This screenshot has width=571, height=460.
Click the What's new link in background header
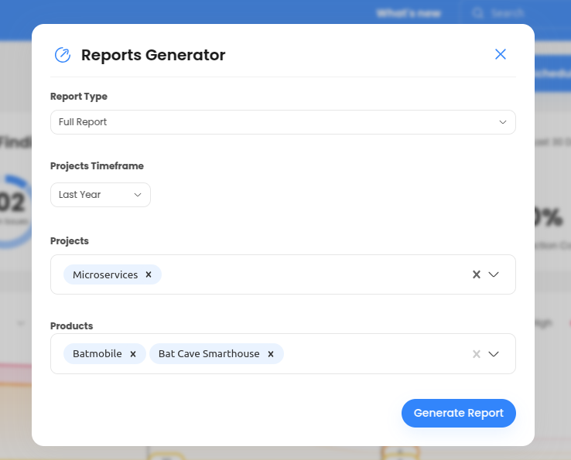(x=409, y=13)
